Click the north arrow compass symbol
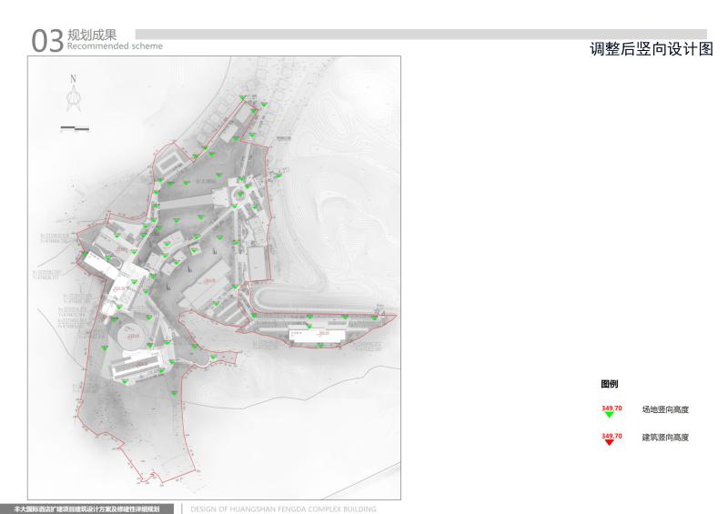The width and height of the screenshot is (728, 514). tap(75, 98)
